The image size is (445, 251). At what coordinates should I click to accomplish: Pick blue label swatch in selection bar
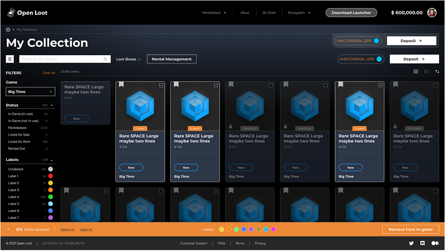click(244, 229)
